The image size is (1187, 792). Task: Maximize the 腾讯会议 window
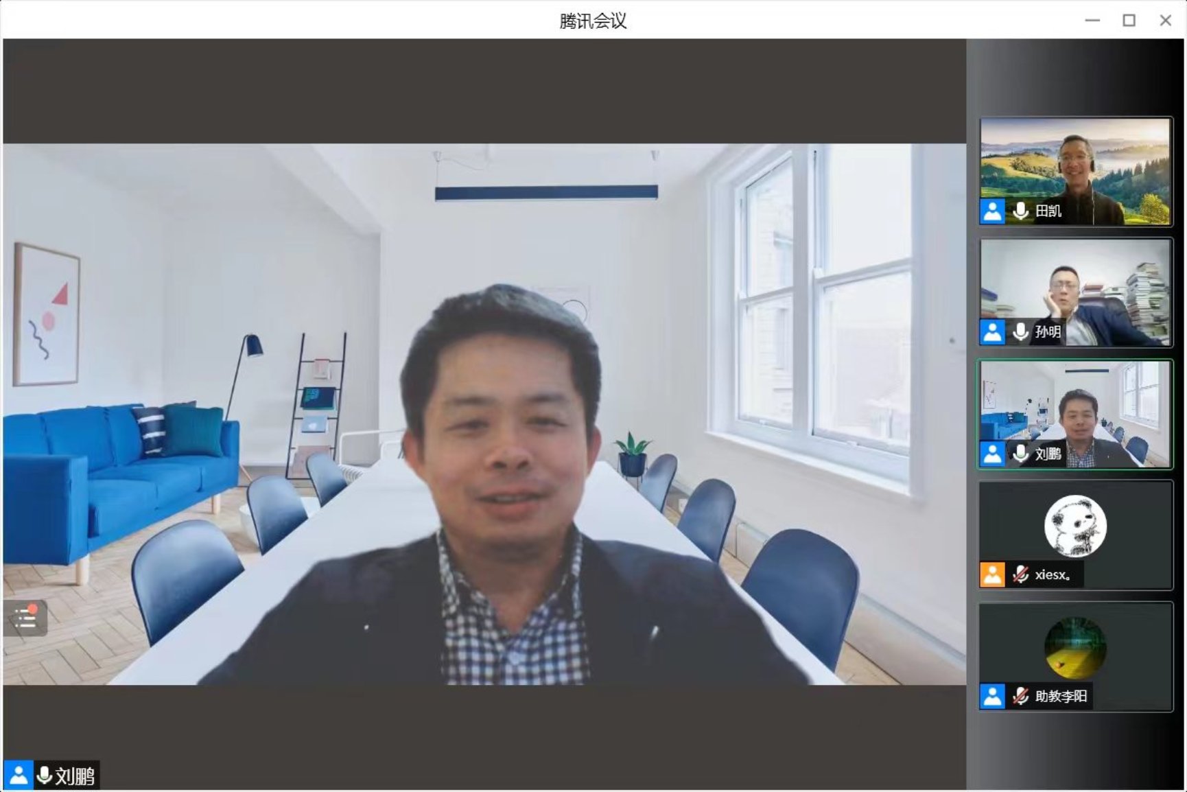pos(1129,21)
